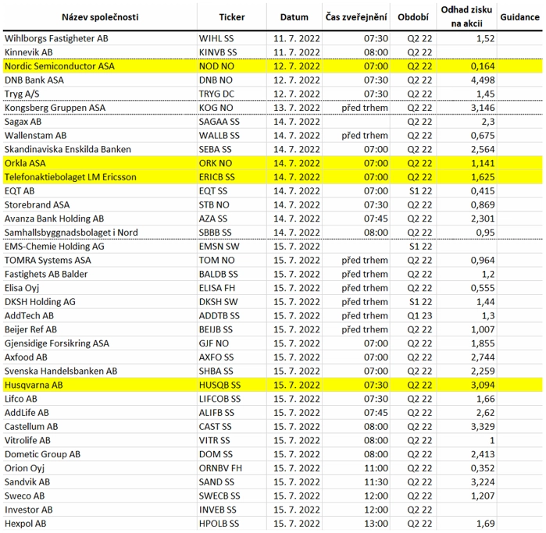This screenshot has height=533, width=546.
Task: Click the S1 22 period of EQT AB
Action: 421,191
